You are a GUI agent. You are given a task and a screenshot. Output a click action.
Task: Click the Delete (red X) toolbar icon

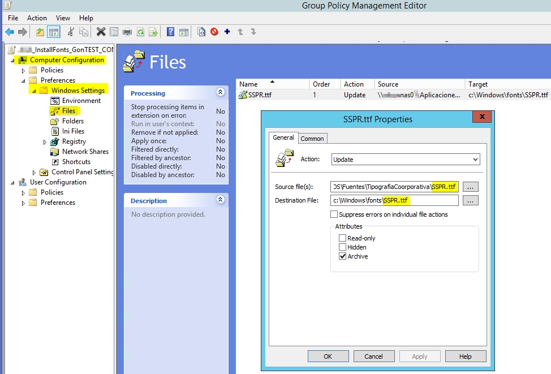101,32
